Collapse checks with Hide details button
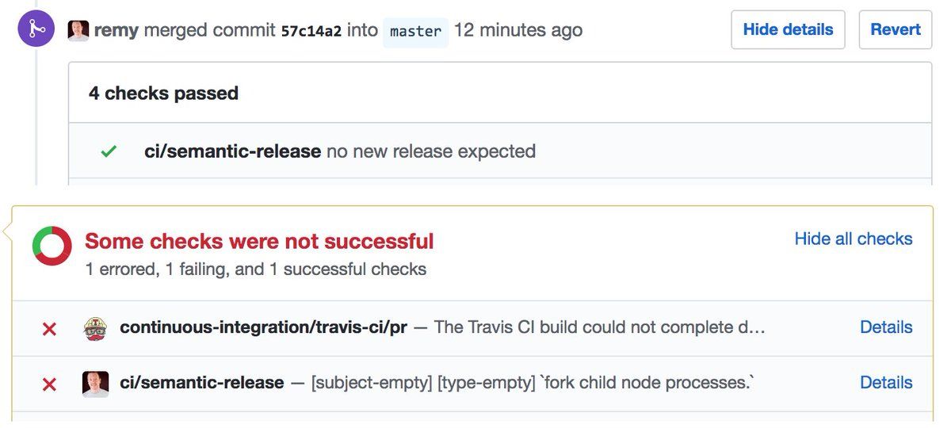 (788, 30)
